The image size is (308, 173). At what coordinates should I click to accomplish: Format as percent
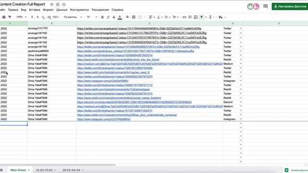(x=38, y=17)
